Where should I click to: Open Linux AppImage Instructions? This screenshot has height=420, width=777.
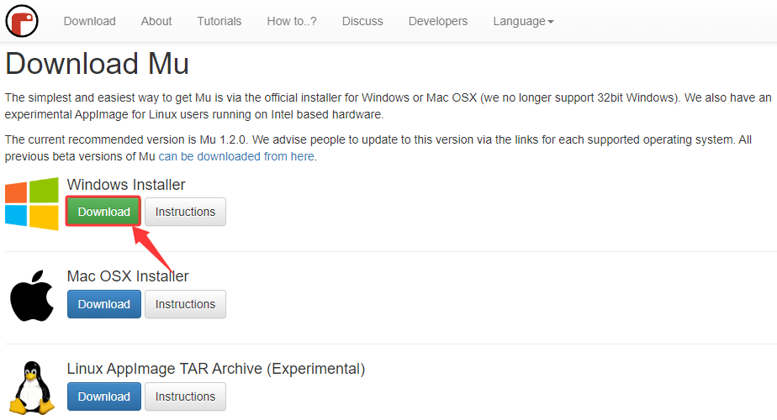[x=185, y=396]
